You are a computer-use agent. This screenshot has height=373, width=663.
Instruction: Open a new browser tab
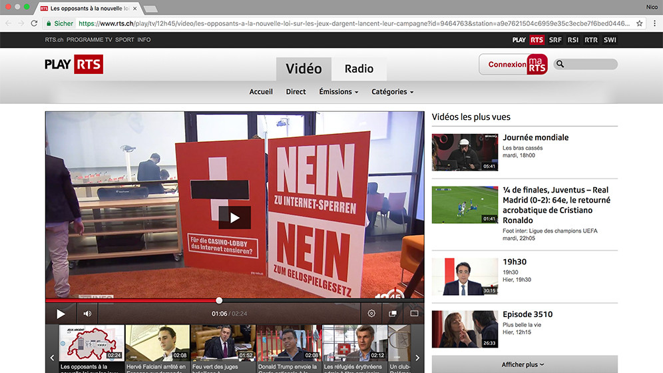click(150, 9)
